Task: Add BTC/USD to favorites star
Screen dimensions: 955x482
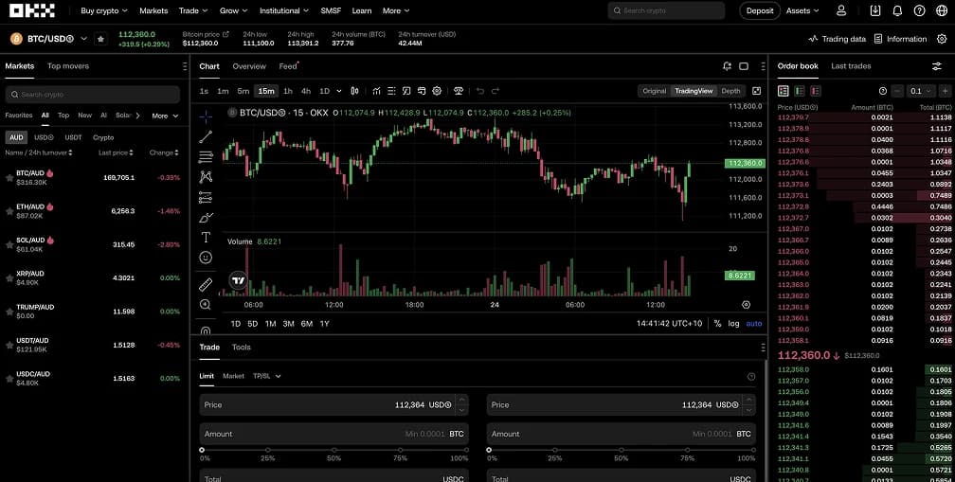Action: click(100, 39)
